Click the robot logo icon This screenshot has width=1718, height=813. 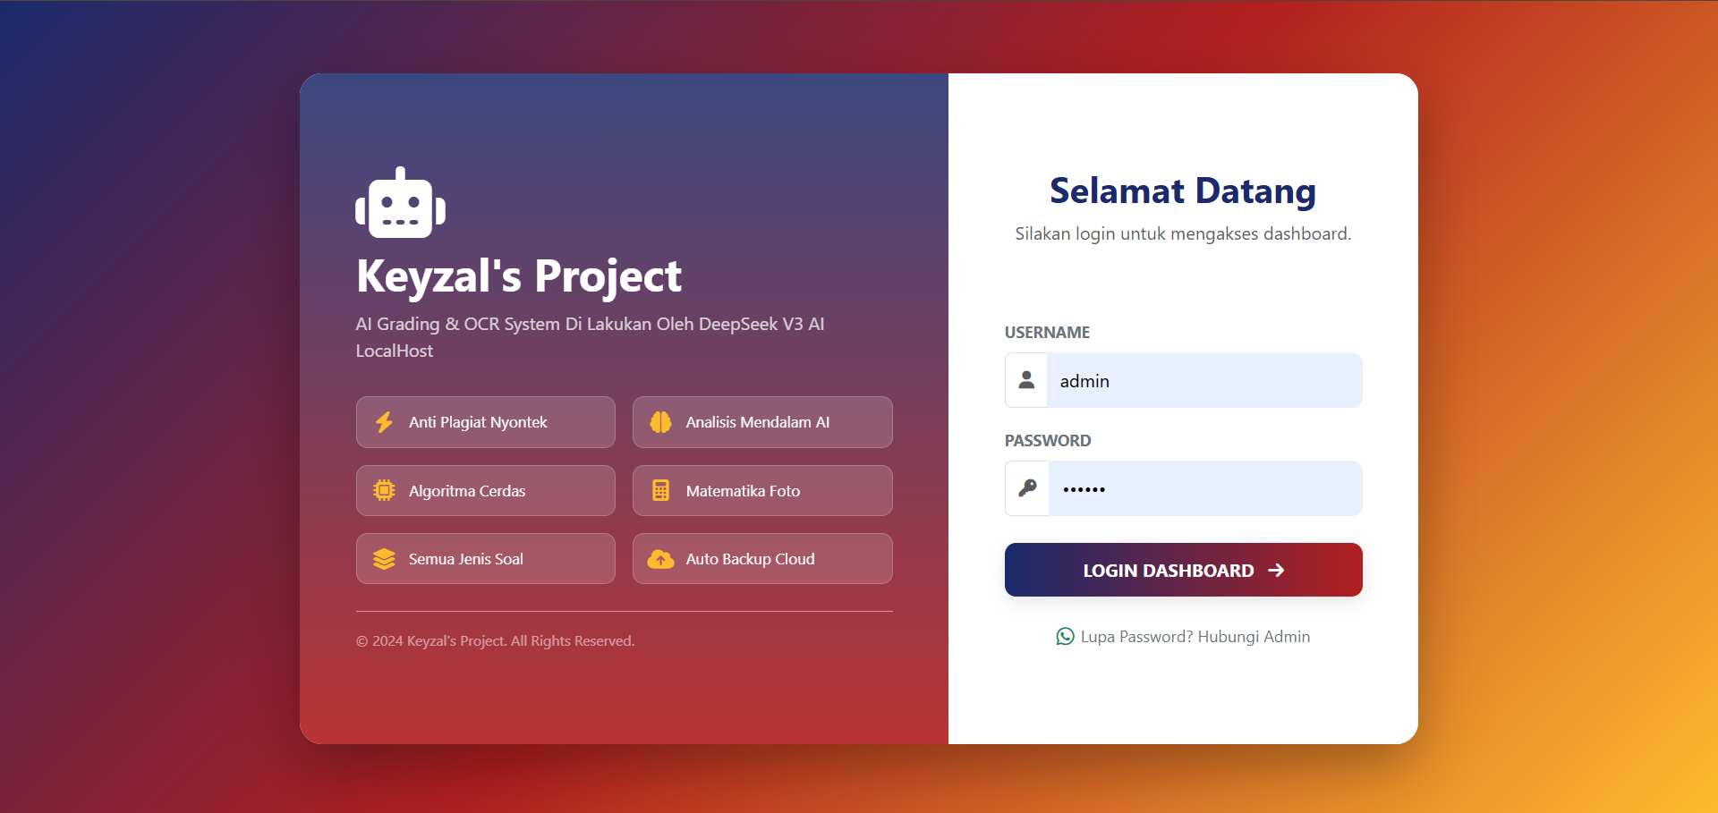[x=400, y=204]
